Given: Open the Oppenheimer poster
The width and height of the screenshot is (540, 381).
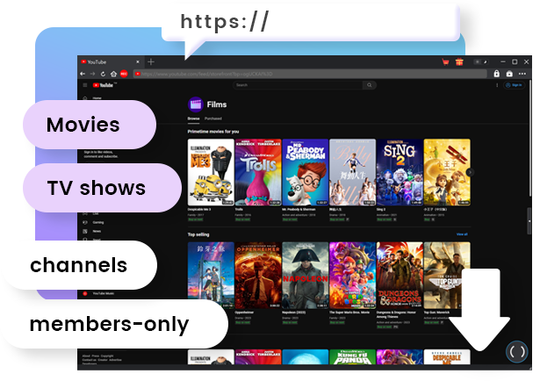Looking at the screenshot, I should tap(258, 275).
